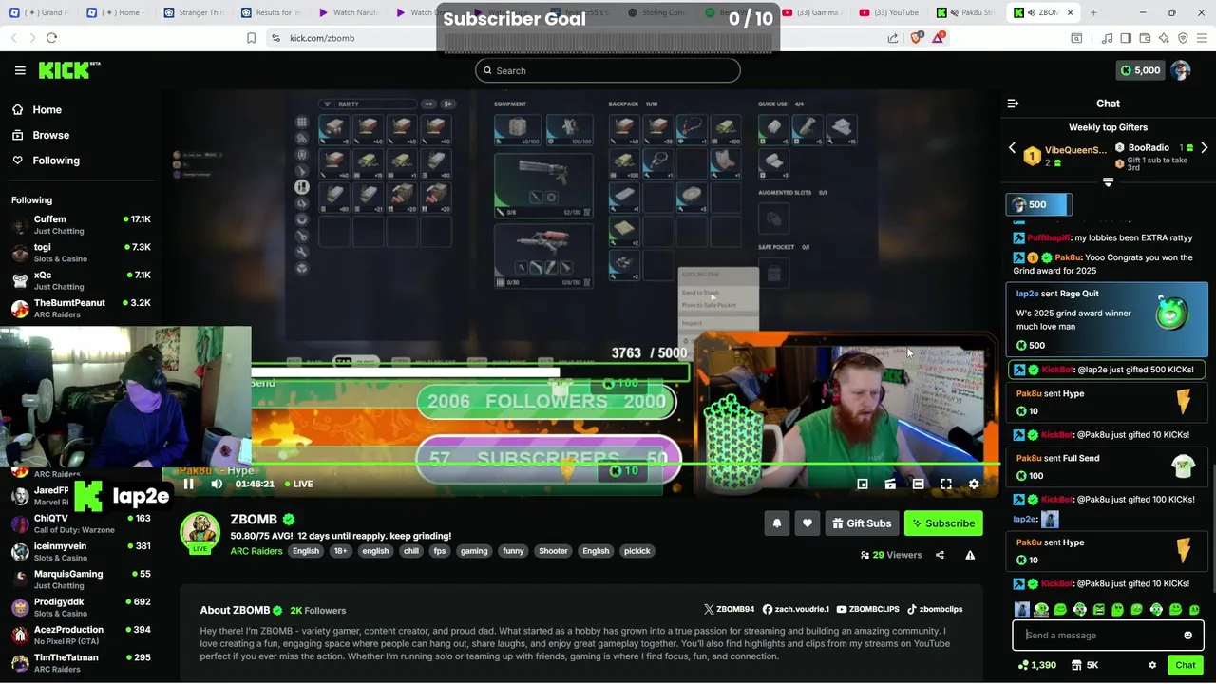Show next weekly top gifter
Image resolution: width=1216 pixels, height=684 pixels.
pyautogui.click(x=1205, y=148)
